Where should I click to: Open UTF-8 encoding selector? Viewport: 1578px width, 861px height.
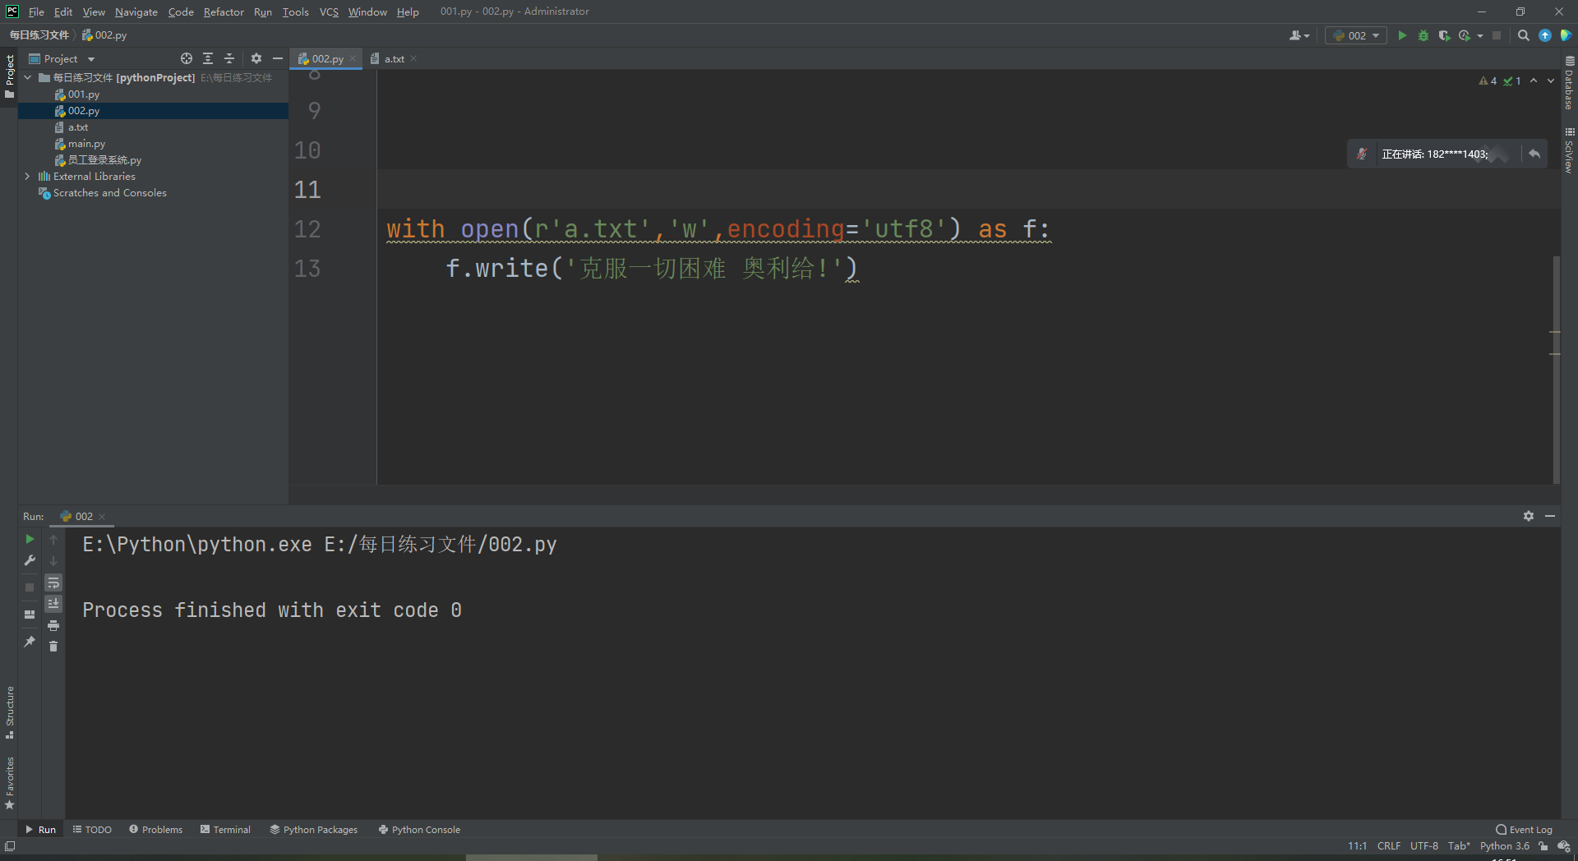coord(1424,846)
